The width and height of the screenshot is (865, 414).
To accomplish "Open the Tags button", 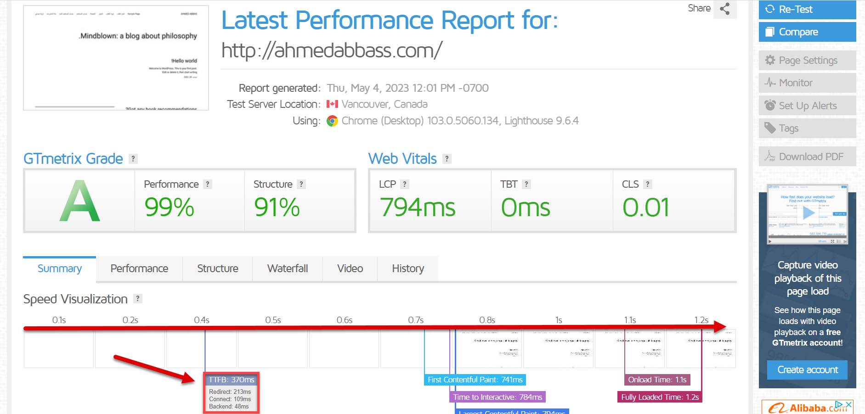I will tap(808, 129).
